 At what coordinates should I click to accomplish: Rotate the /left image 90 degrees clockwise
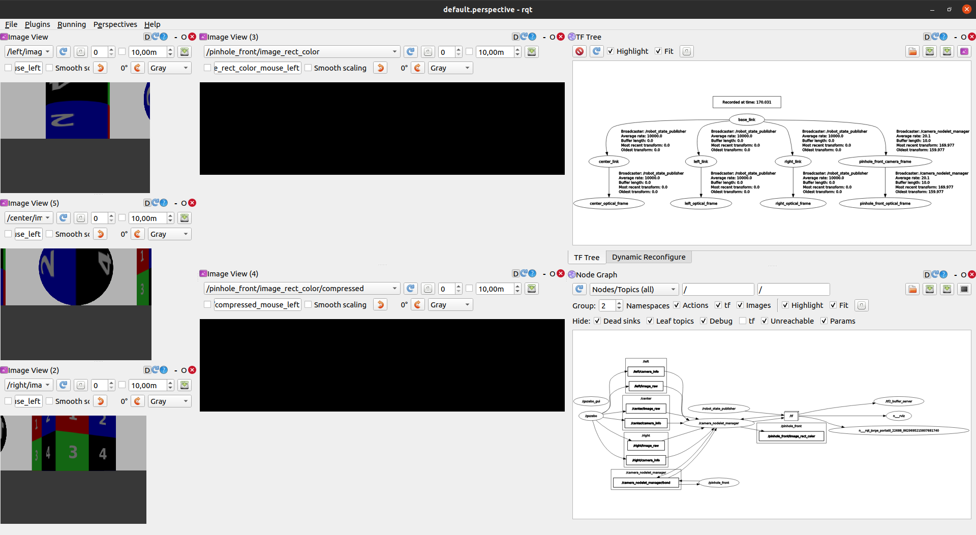[x=137, y=68]
